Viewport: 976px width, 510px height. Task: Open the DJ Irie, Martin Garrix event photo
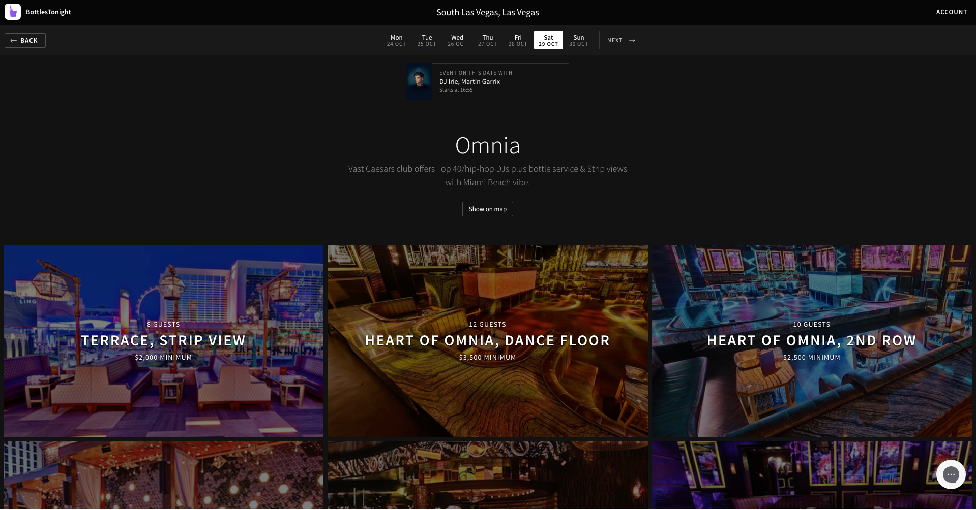(x=419, y=82)
